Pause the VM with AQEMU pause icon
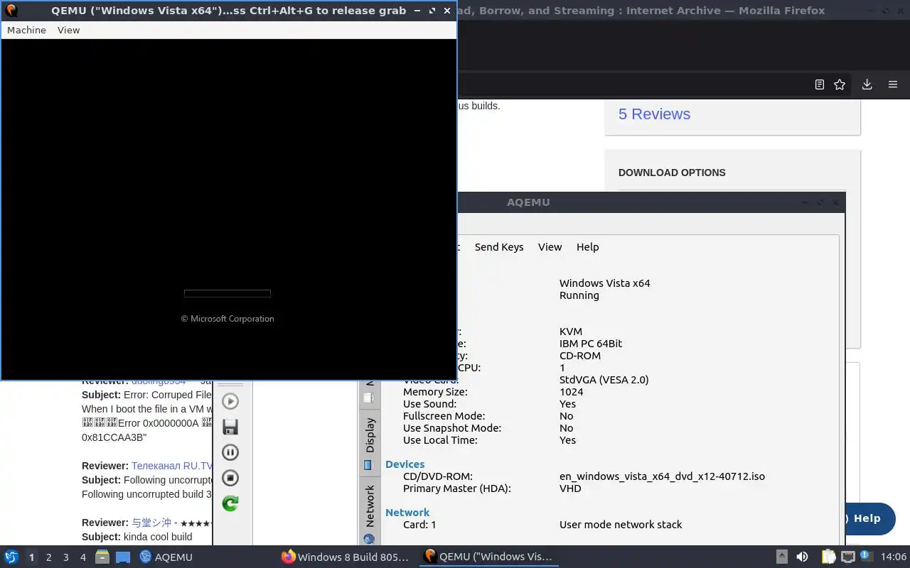The width and height of the screenshot is (910, 568). pos(230,452)
